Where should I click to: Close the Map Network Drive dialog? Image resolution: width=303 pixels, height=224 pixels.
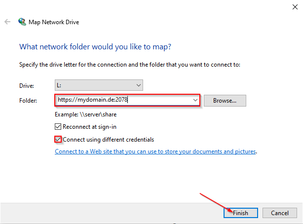[295, 7]
